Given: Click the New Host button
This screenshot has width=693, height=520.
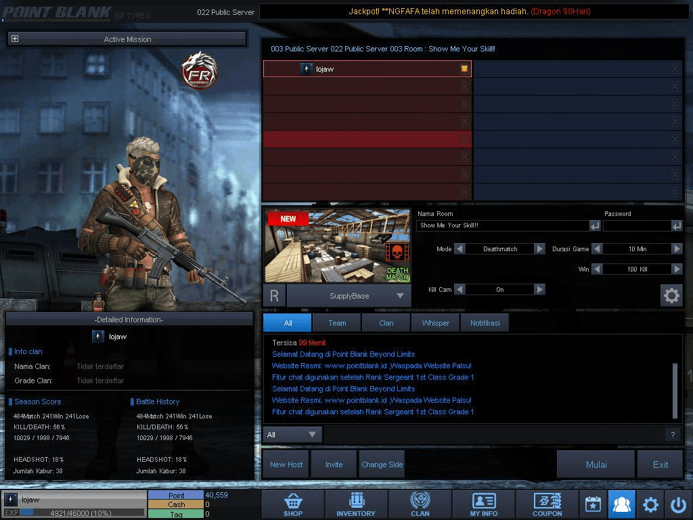Looking at the screenshot, I should tap(286, 464).
